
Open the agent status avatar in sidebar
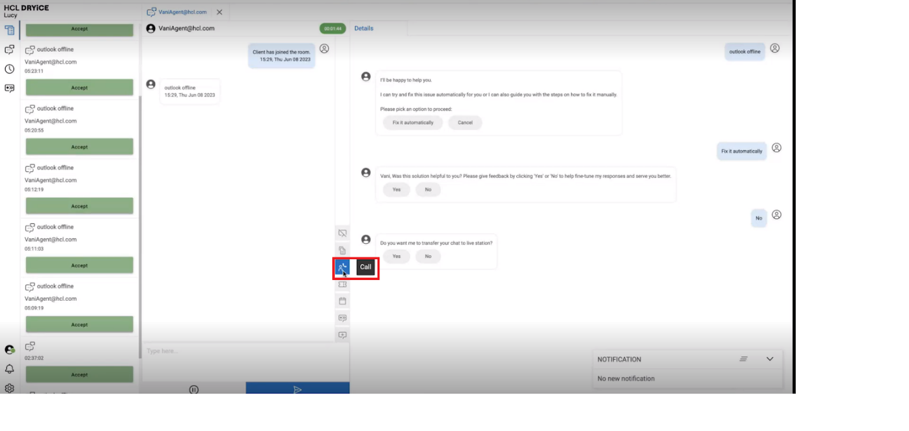point(10,350)
